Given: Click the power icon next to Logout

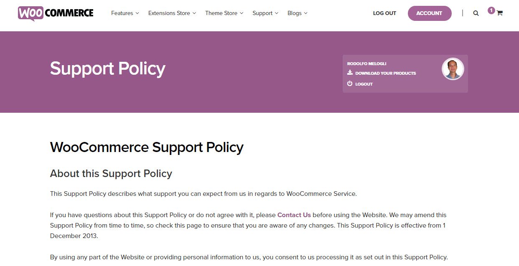Looking at the screenshot, I should 350,84.
